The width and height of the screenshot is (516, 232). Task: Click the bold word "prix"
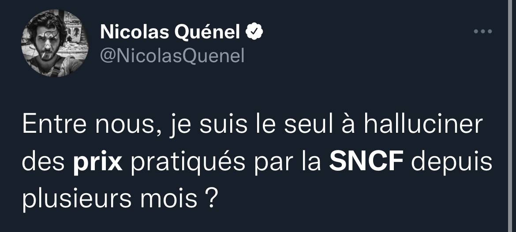pyautogui.click(x=97, y=162)
